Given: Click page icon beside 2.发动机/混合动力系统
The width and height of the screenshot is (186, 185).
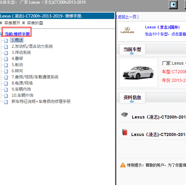Looking at the screenshot, I should click(x=6, y=47).
